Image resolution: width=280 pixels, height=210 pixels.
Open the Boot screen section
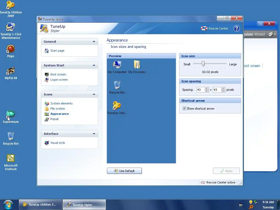(x=58, y=74)
